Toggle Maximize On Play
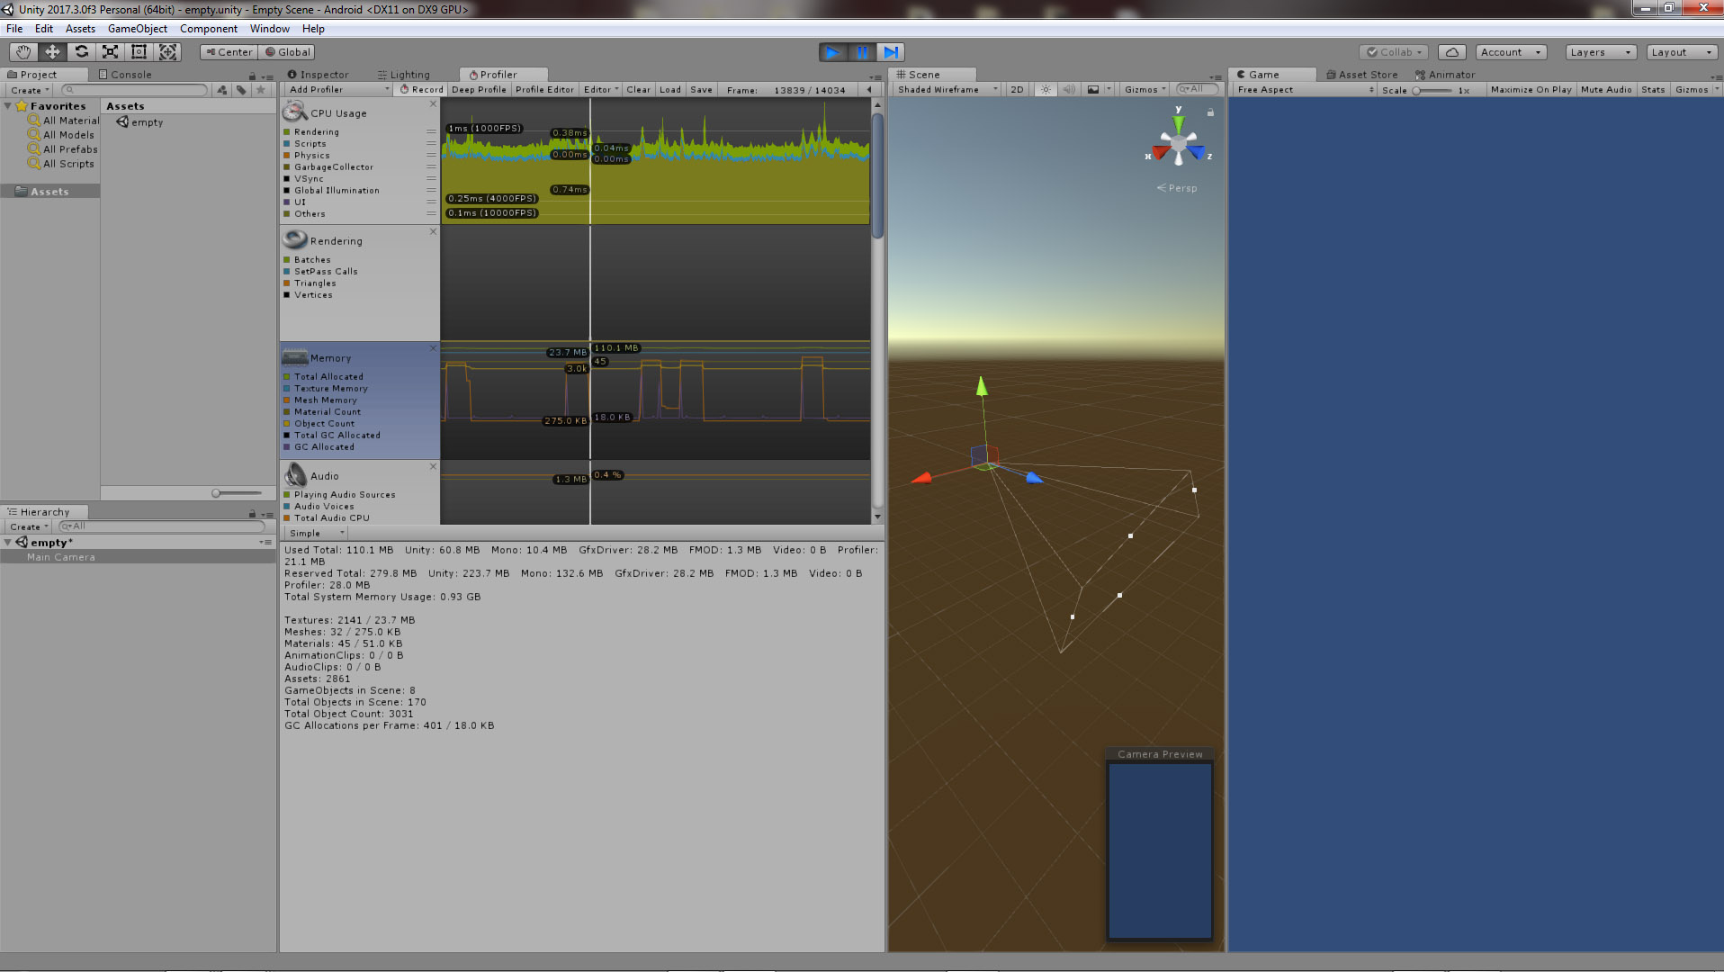 [1531, 90]
